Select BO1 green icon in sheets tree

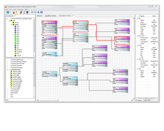(15, 34)
